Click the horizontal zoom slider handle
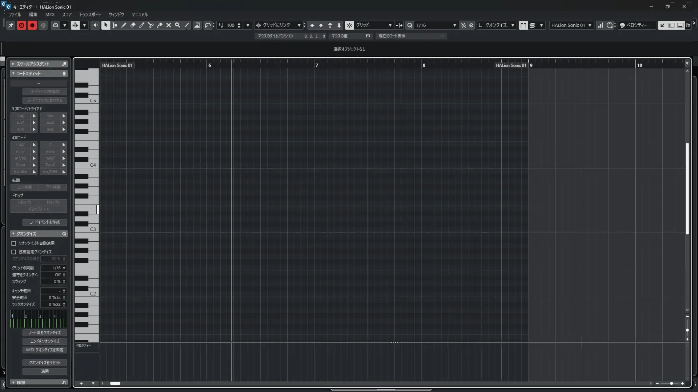The width and height of the screenshot is (698, 392). point(671,383)
